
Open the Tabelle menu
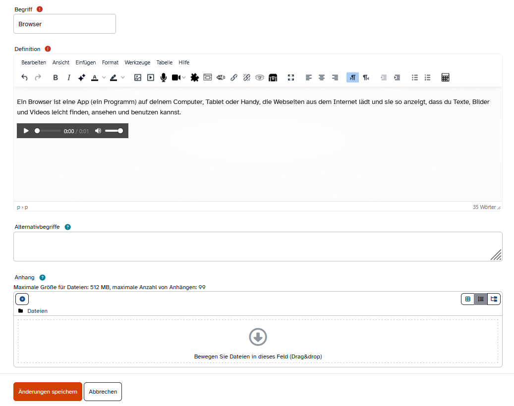click(165, 62)
